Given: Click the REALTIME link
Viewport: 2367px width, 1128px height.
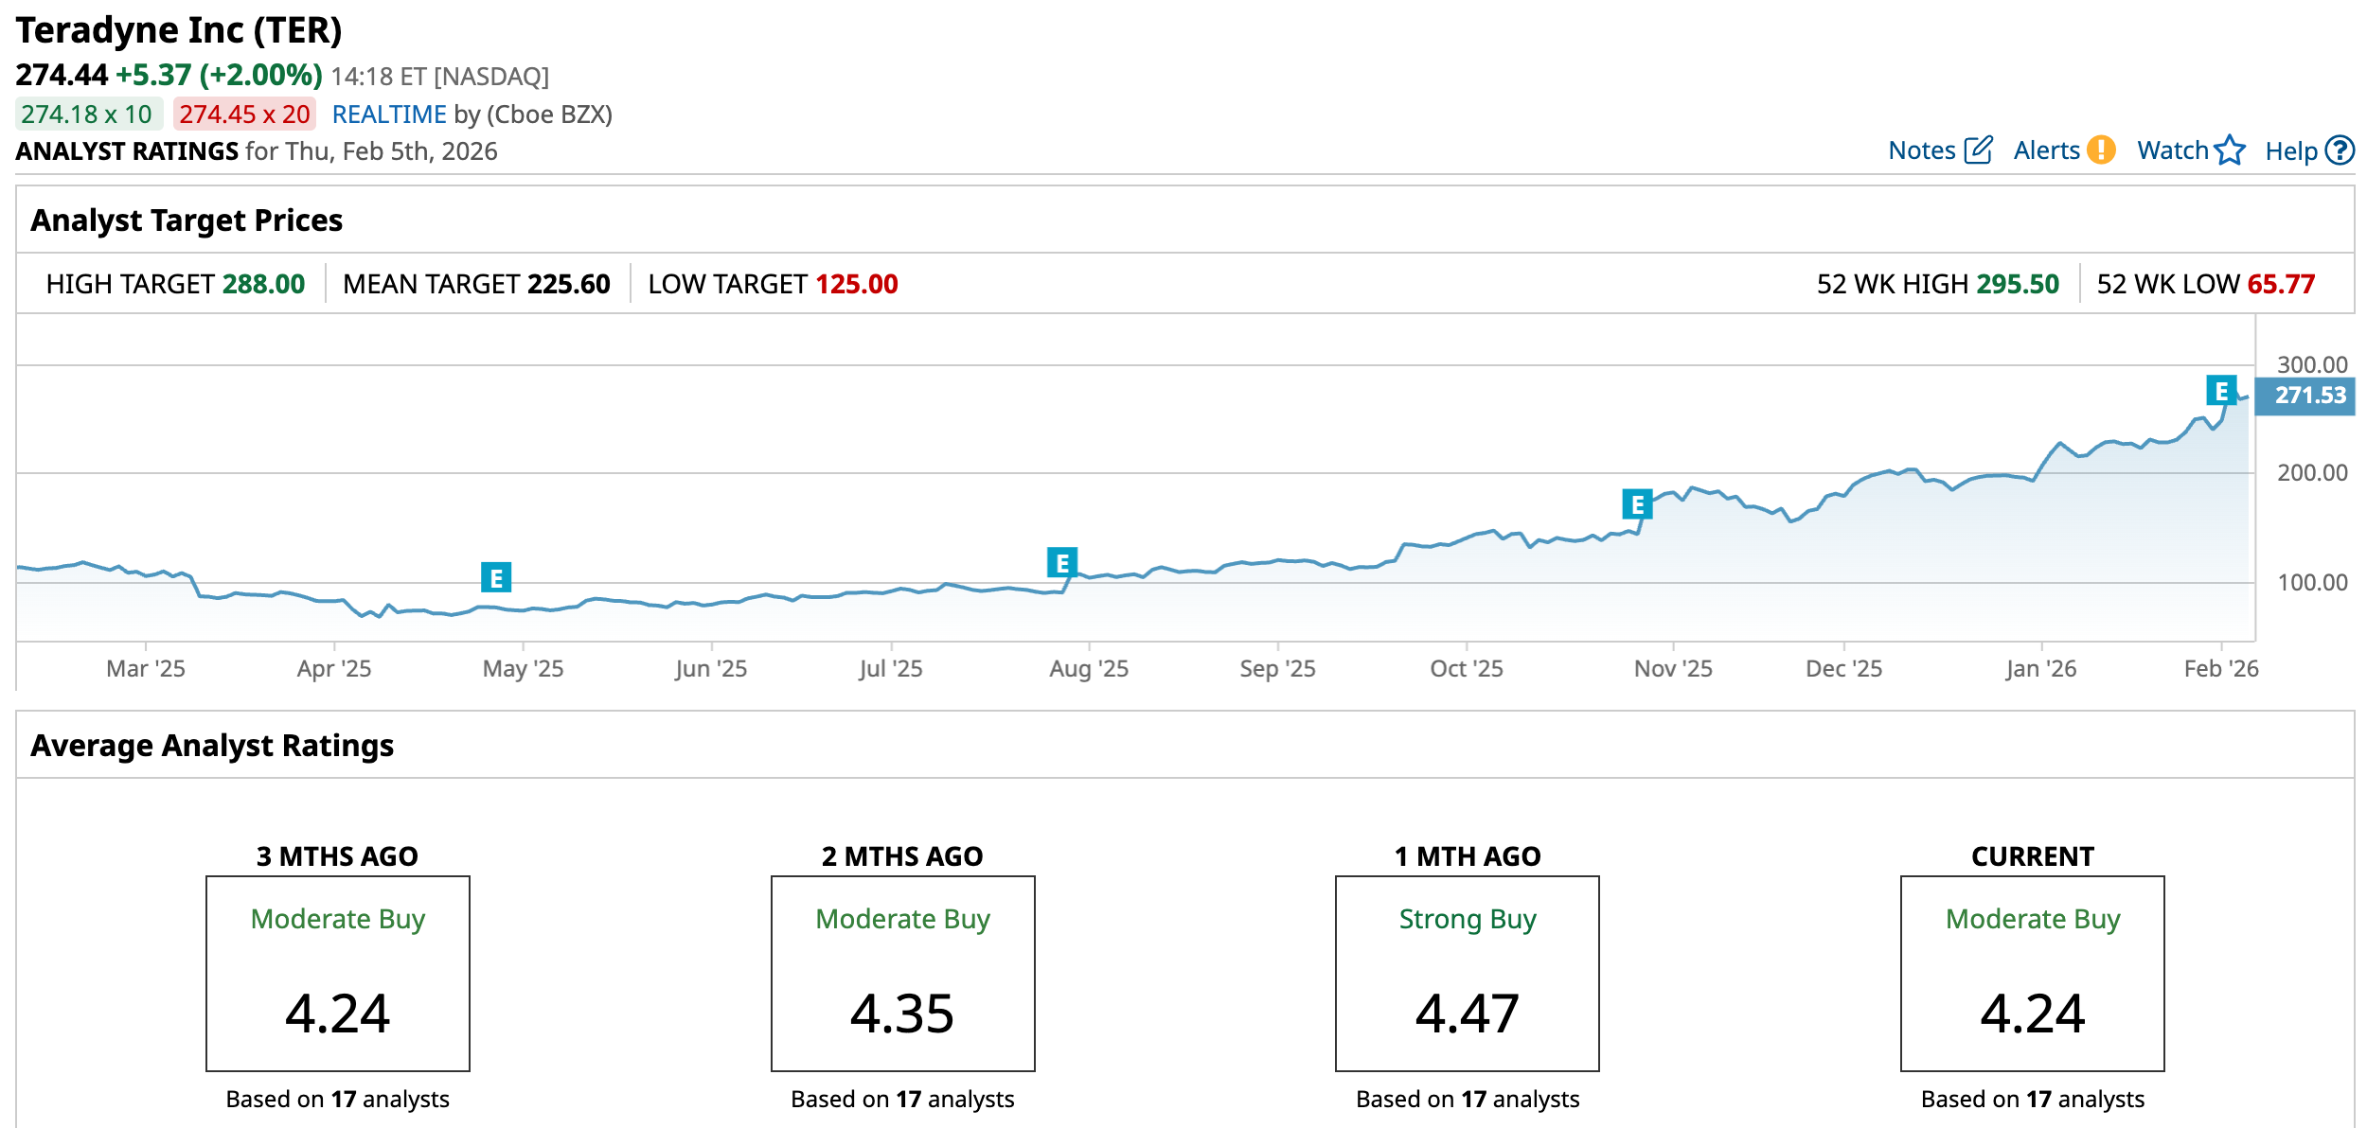Looking at the screenshot, I should click(x=389, y=115).
